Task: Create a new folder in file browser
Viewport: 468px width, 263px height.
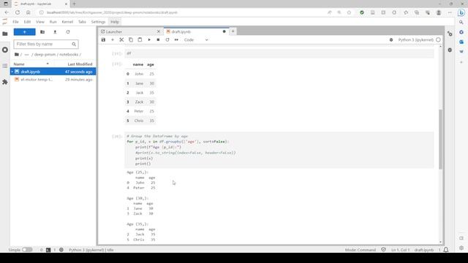Action: point(42,32)
